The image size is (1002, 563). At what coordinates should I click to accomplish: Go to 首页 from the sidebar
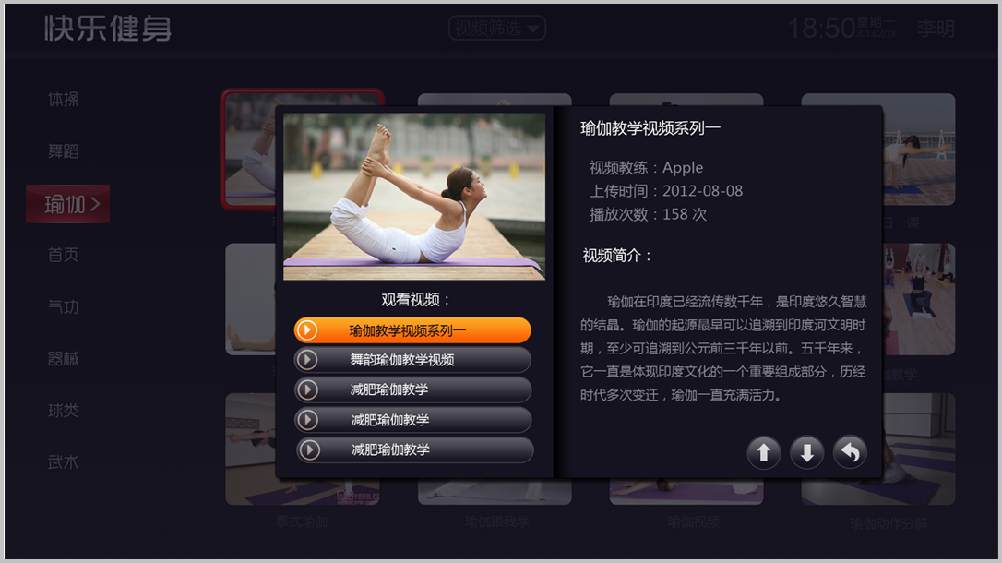coord(64,256)
